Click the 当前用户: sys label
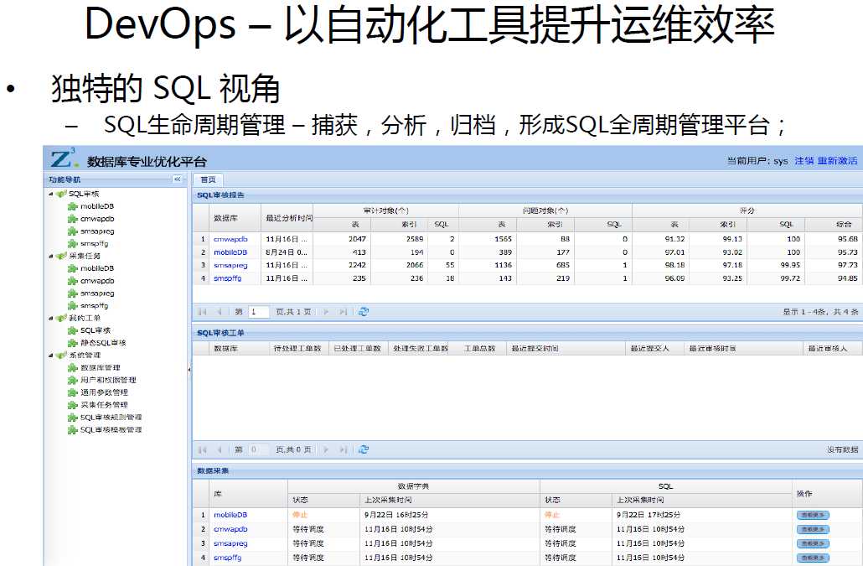Screen dimensions: 863x566 pos(757,161)
